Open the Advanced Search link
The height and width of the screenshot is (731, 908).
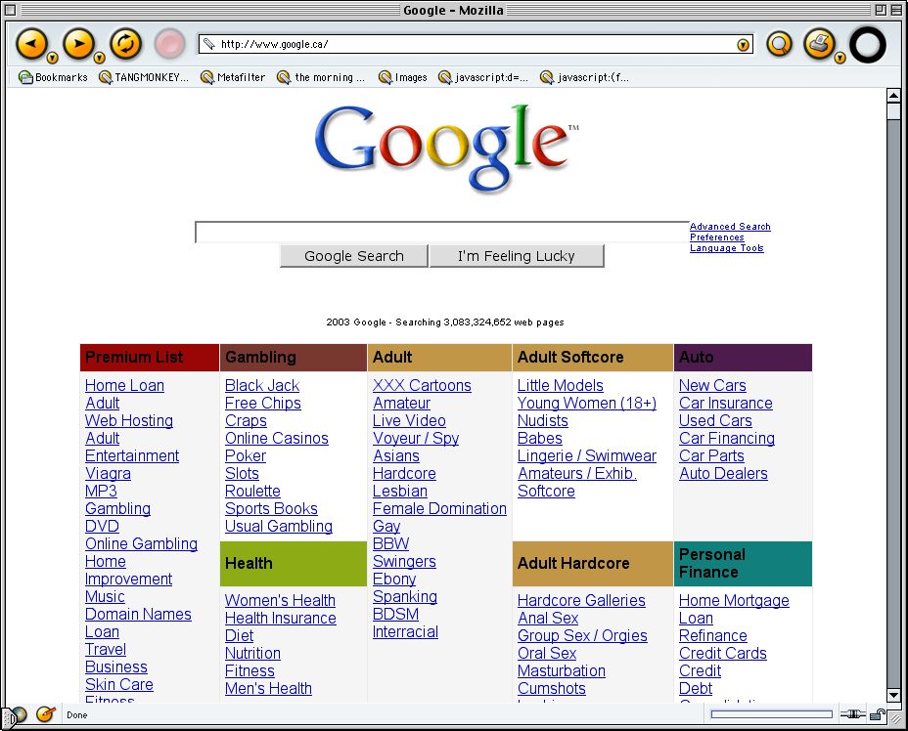click(730, 227)
